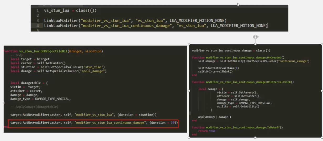Click the "local stuntime" stun_time line
The image size is (323, 141).
(57, 67)
